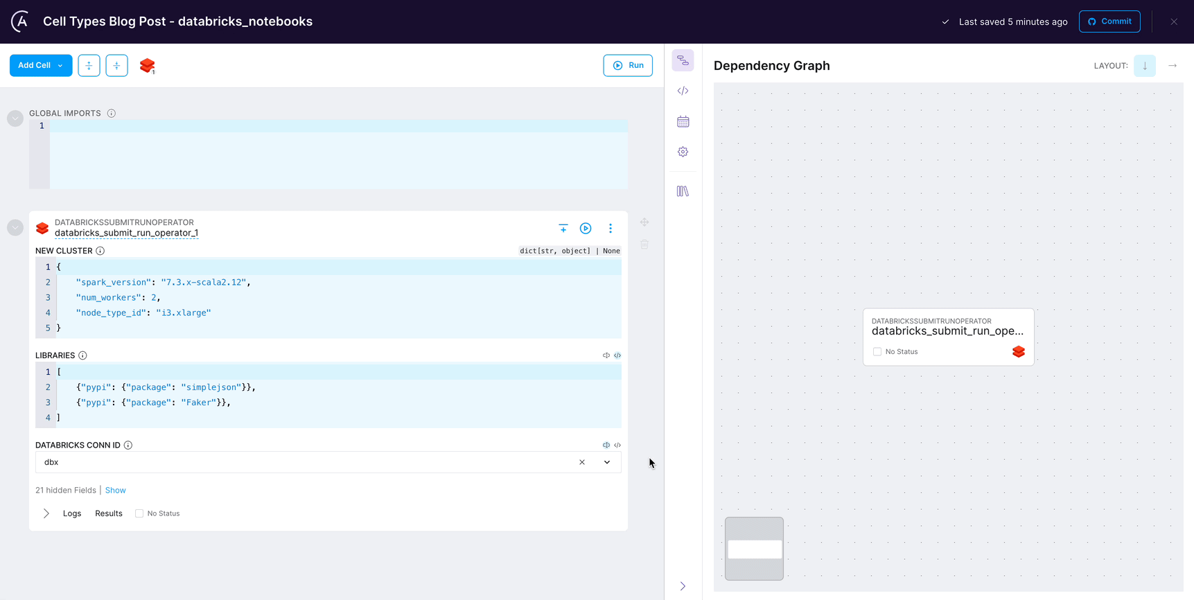Open the Dependency Graph sidebar tab
The height and width of the screenshot is (600, 1194).
coord(683,61)
